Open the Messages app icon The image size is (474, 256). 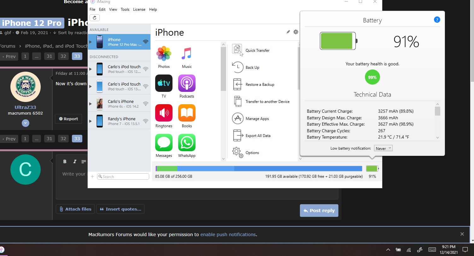click(164, 142)
